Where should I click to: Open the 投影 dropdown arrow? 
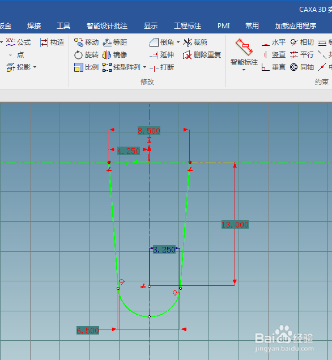[35, 67]
